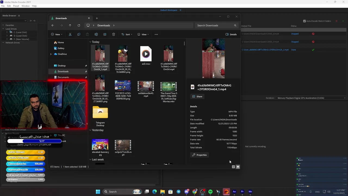Click the Share icon in Explorer toolbar

(105, 34)
